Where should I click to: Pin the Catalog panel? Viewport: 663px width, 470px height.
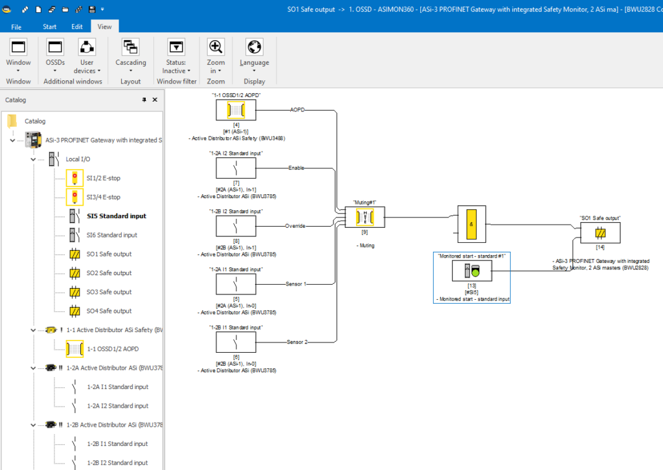click(144, 100)
